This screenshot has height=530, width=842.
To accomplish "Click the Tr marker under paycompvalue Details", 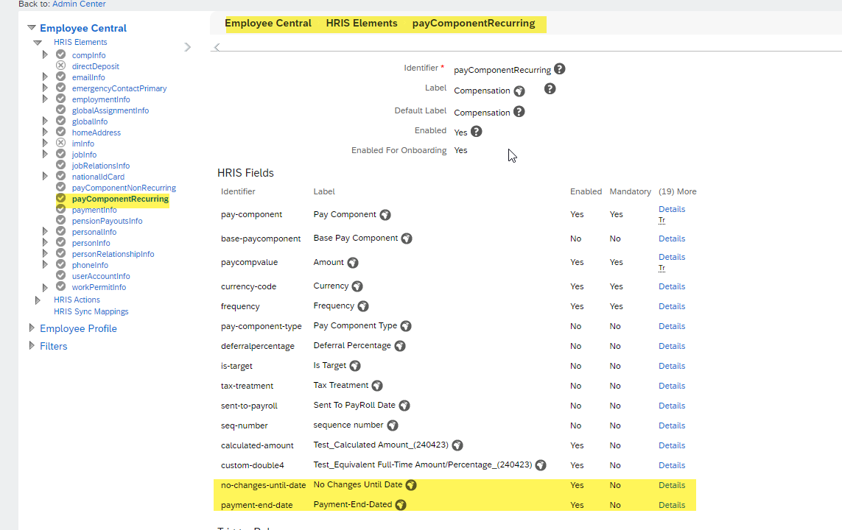I will click(662, 268).
